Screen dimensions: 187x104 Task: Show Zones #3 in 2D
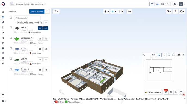(40, 70)
